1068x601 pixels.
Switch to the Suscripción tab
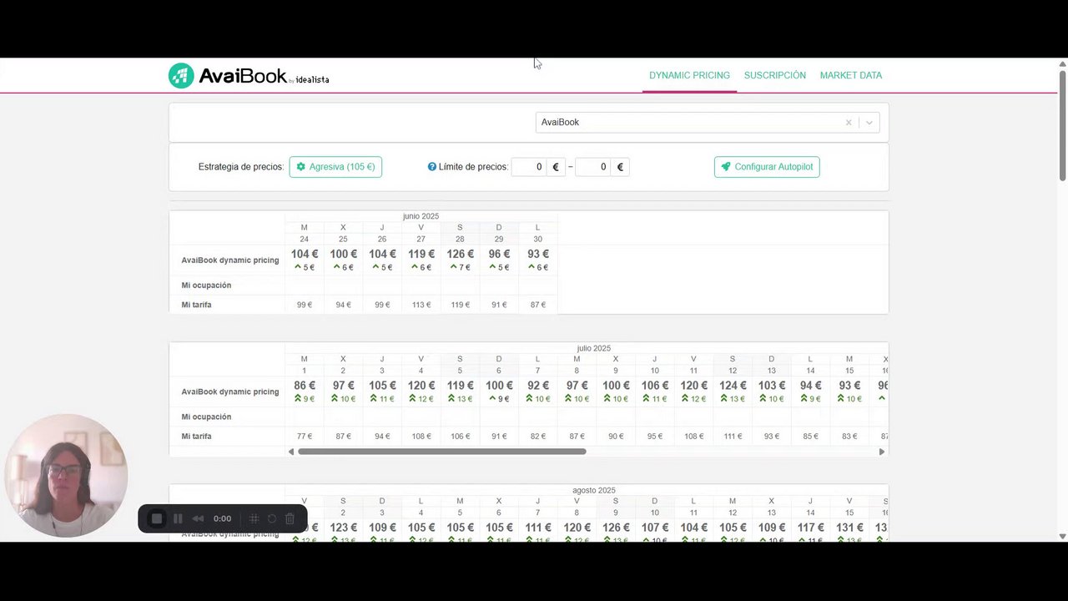pyautogui.click(x=775, y=75)
